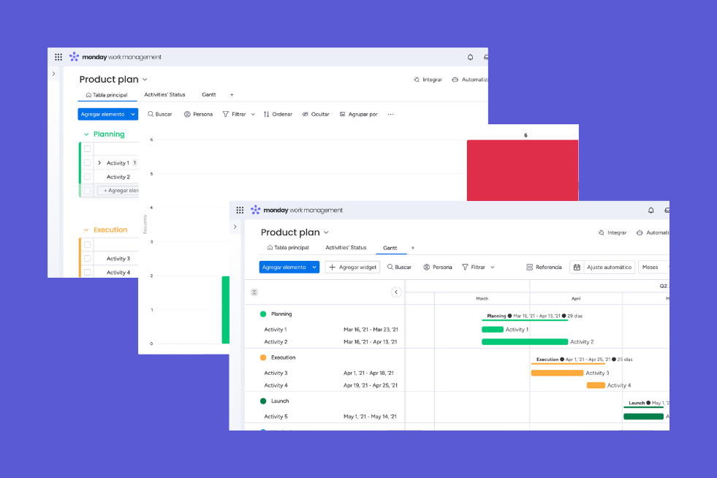Collapse the Planning group chevron

click(x=86, y=134)
